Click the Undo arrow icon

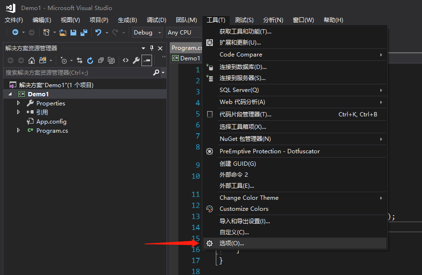pos(98,33)
